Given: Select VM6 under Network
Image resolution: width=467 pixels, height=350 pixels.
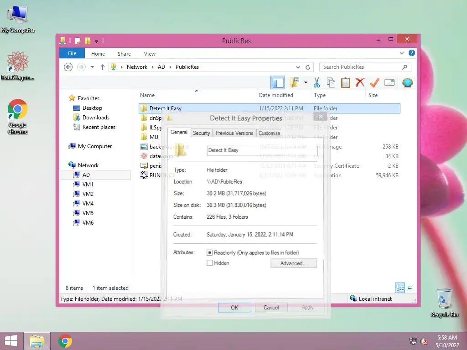Looking at the screenshot, I should (x=88, y=222).
